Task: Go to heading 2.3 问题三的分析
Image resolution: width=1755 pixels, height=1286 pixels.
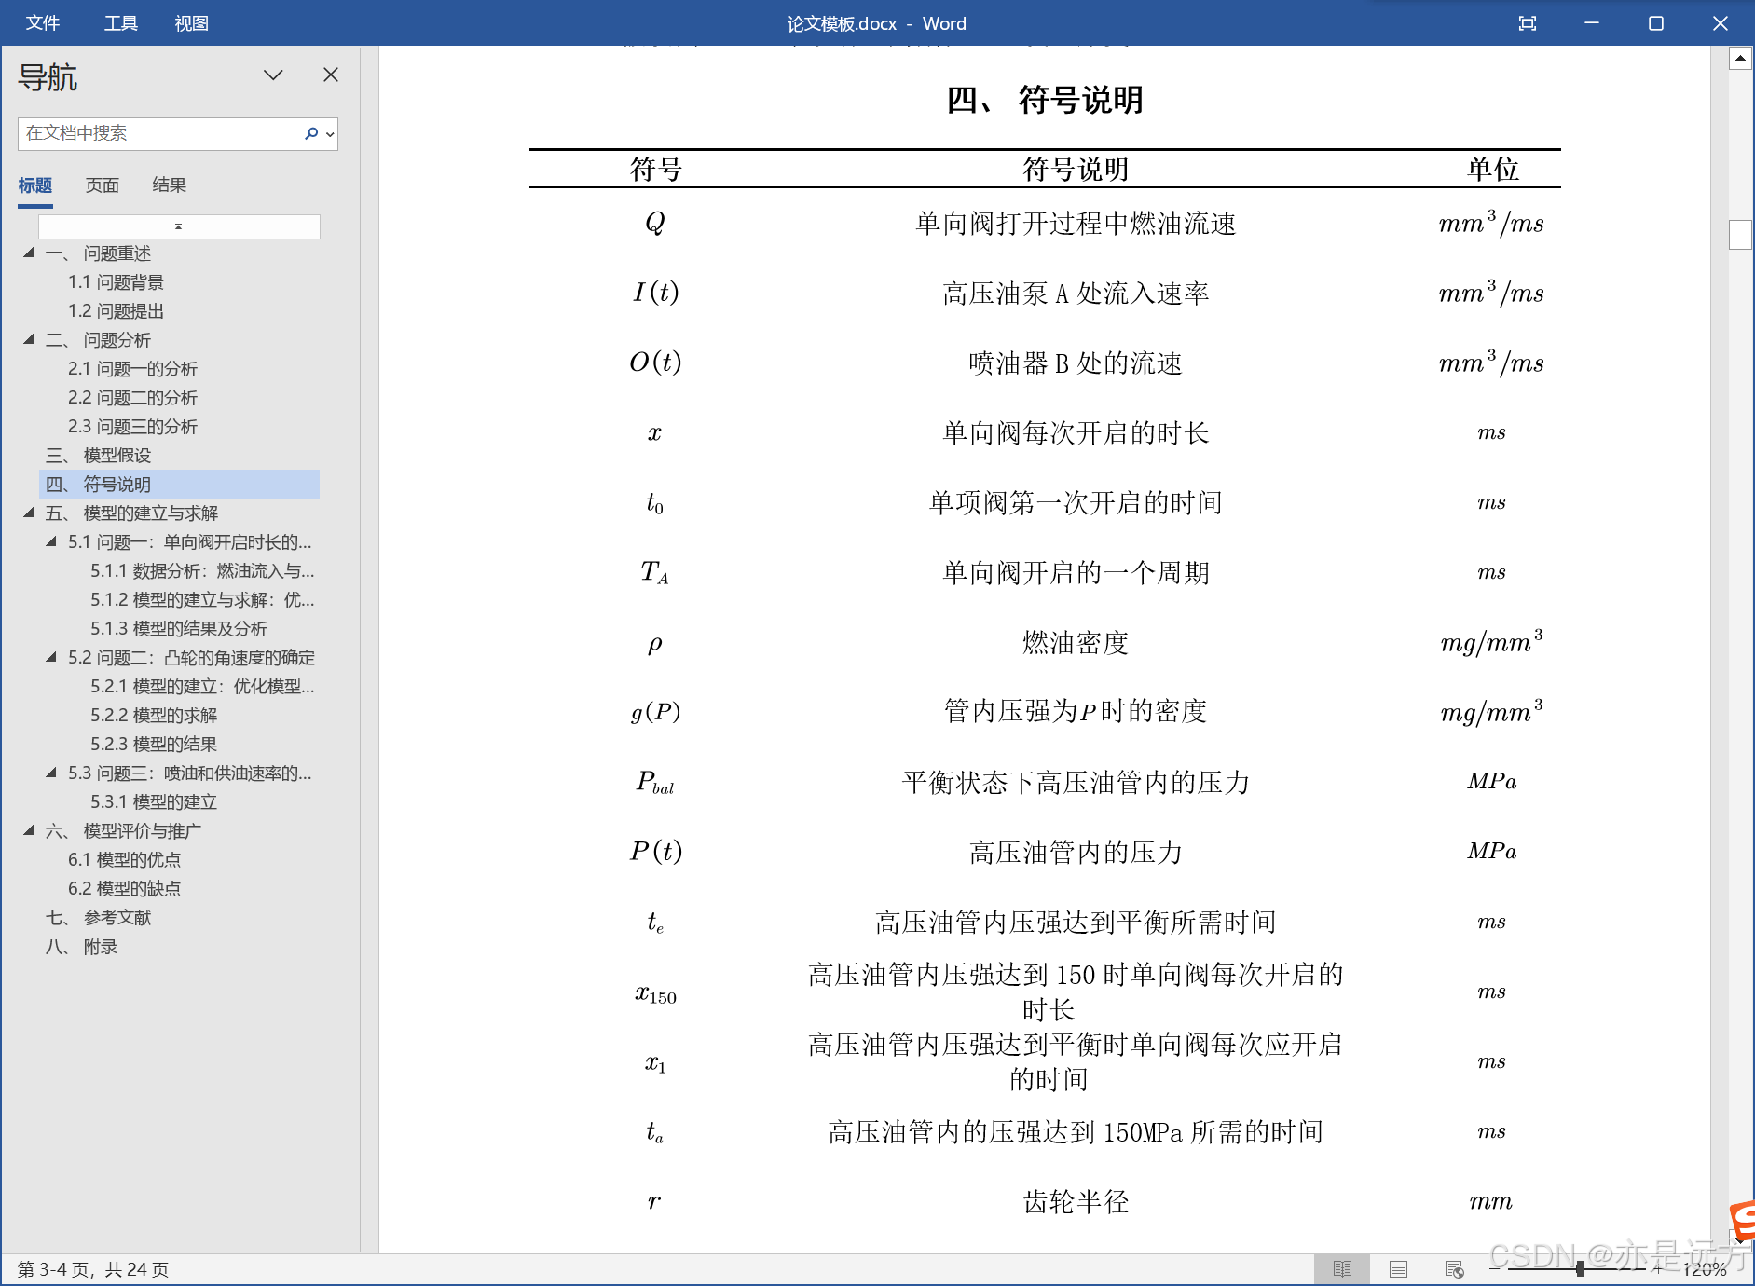Action: point(132,427)
